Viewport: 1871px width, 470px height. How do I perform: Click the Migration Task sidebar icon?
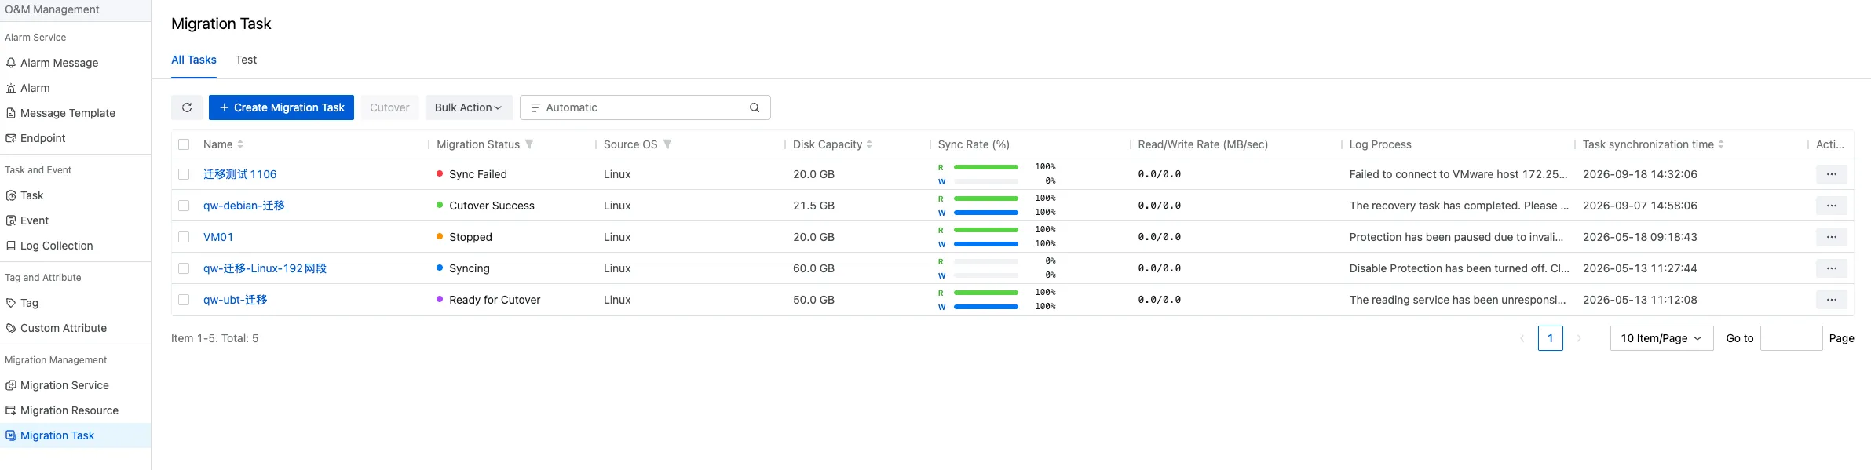click(x=11, y=435)
